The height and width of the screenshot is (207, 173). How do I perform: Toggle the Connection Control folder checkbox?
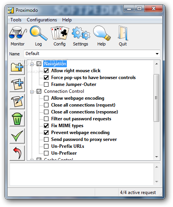[x=39, y=91]
